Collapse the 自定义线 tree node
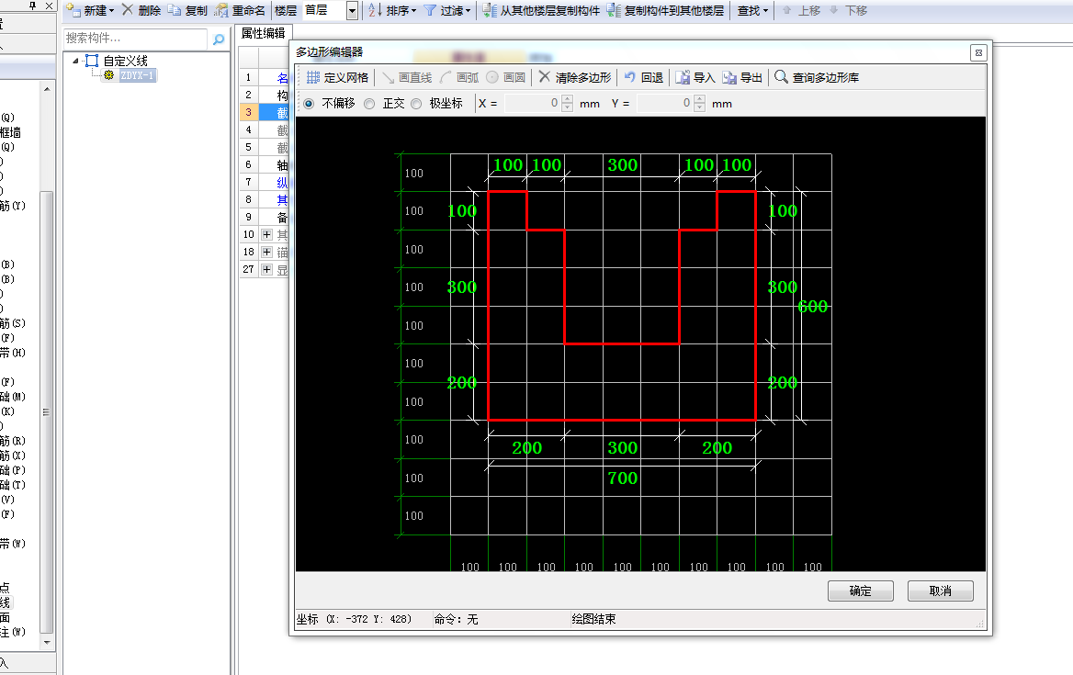Image resolution: width=1073 pixels, height=675 pixels. [x=76, y=61]
